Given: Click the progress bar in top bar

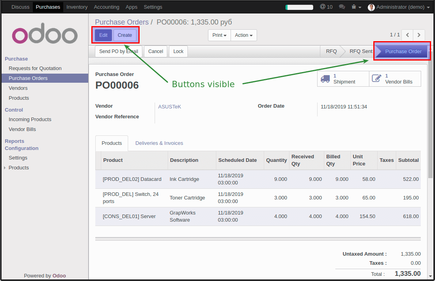Looking at the screenshot, I should (299, 7).
